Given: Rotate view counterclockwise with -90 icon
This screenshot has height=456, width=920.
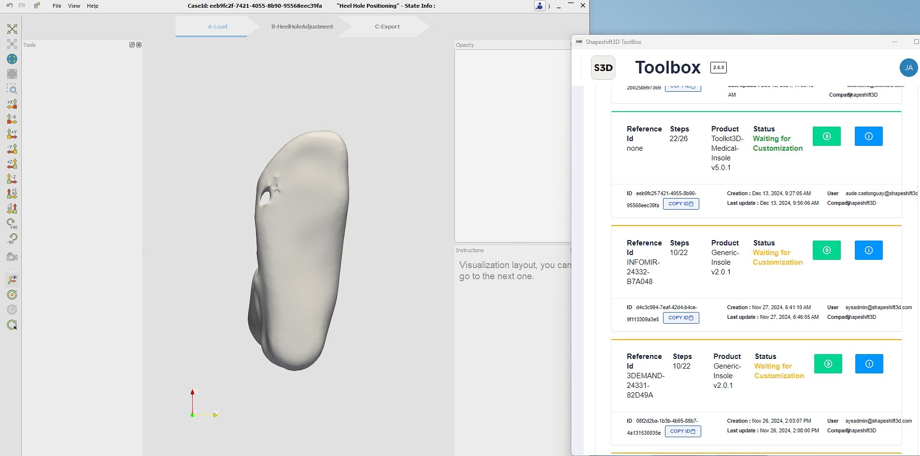Looking at the screenshot, I should pyautogui.click(x=12, y=238).
